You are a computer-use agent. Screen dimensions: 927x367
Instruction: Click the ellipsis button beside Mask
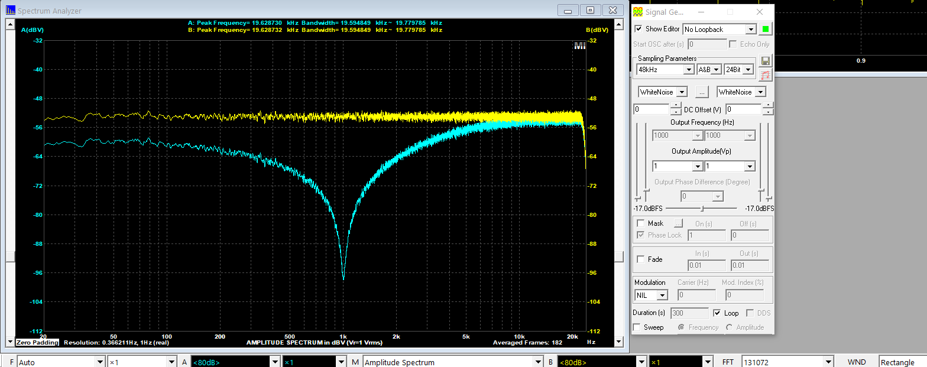678,223
